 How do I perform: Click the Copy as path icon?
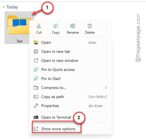pyautogui.click(x=36, y=97)
